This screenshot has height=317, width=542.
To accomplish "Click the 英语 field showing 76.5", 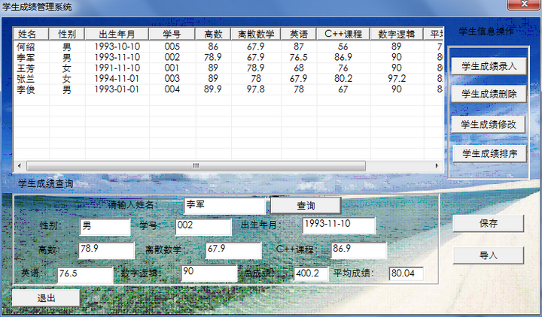I will [85, 275].
